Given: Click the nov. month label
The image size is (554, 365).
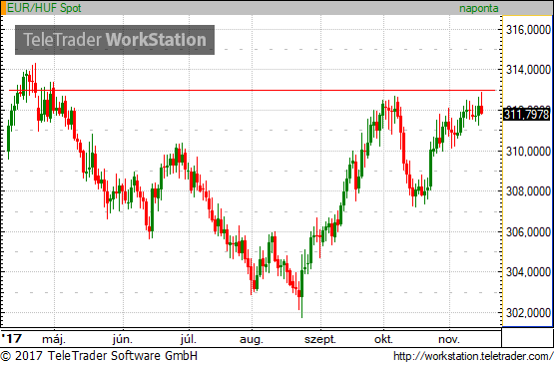Looking at the screenshot, I should [449, 340].
